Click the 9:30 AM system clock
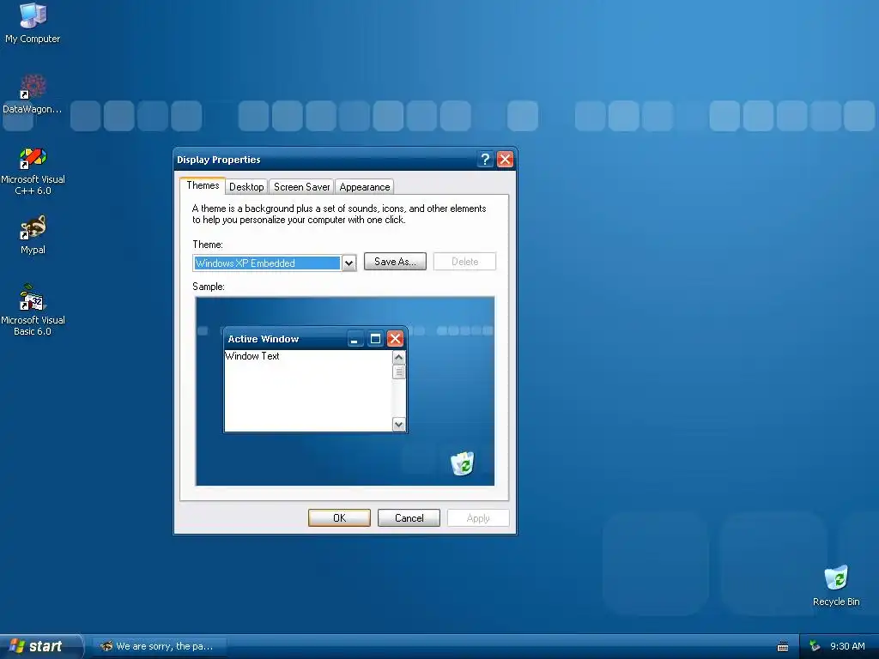The width and height of the screenshot is (879, 659). [847, 647]
